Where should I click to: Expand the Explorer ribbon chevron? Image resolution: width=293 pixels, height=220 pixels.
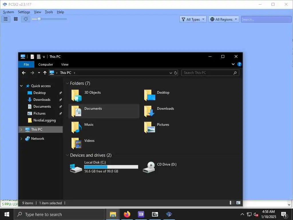click(233, 64)
